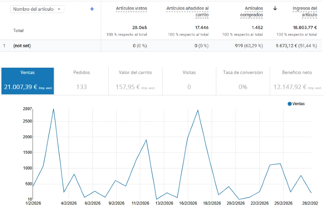Click the Artículos comprados column header
This screenshot has height=216, width=325.
[252, 10]
